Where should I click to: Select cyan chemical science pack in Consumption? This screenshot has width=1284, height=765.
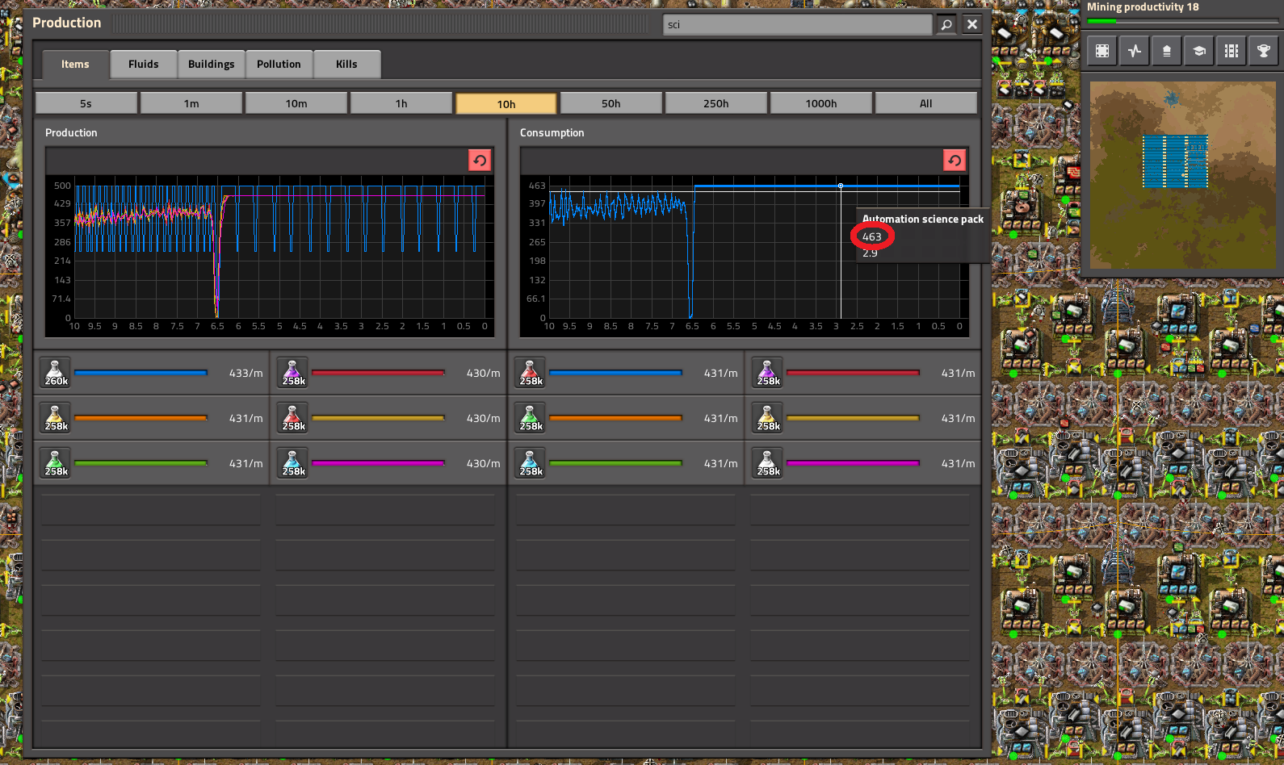coord(531,463)
